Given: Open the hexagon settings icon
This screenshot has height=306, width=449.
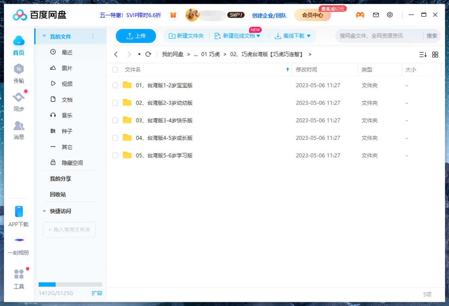Looking at the screenshot, I should (390, 15).
